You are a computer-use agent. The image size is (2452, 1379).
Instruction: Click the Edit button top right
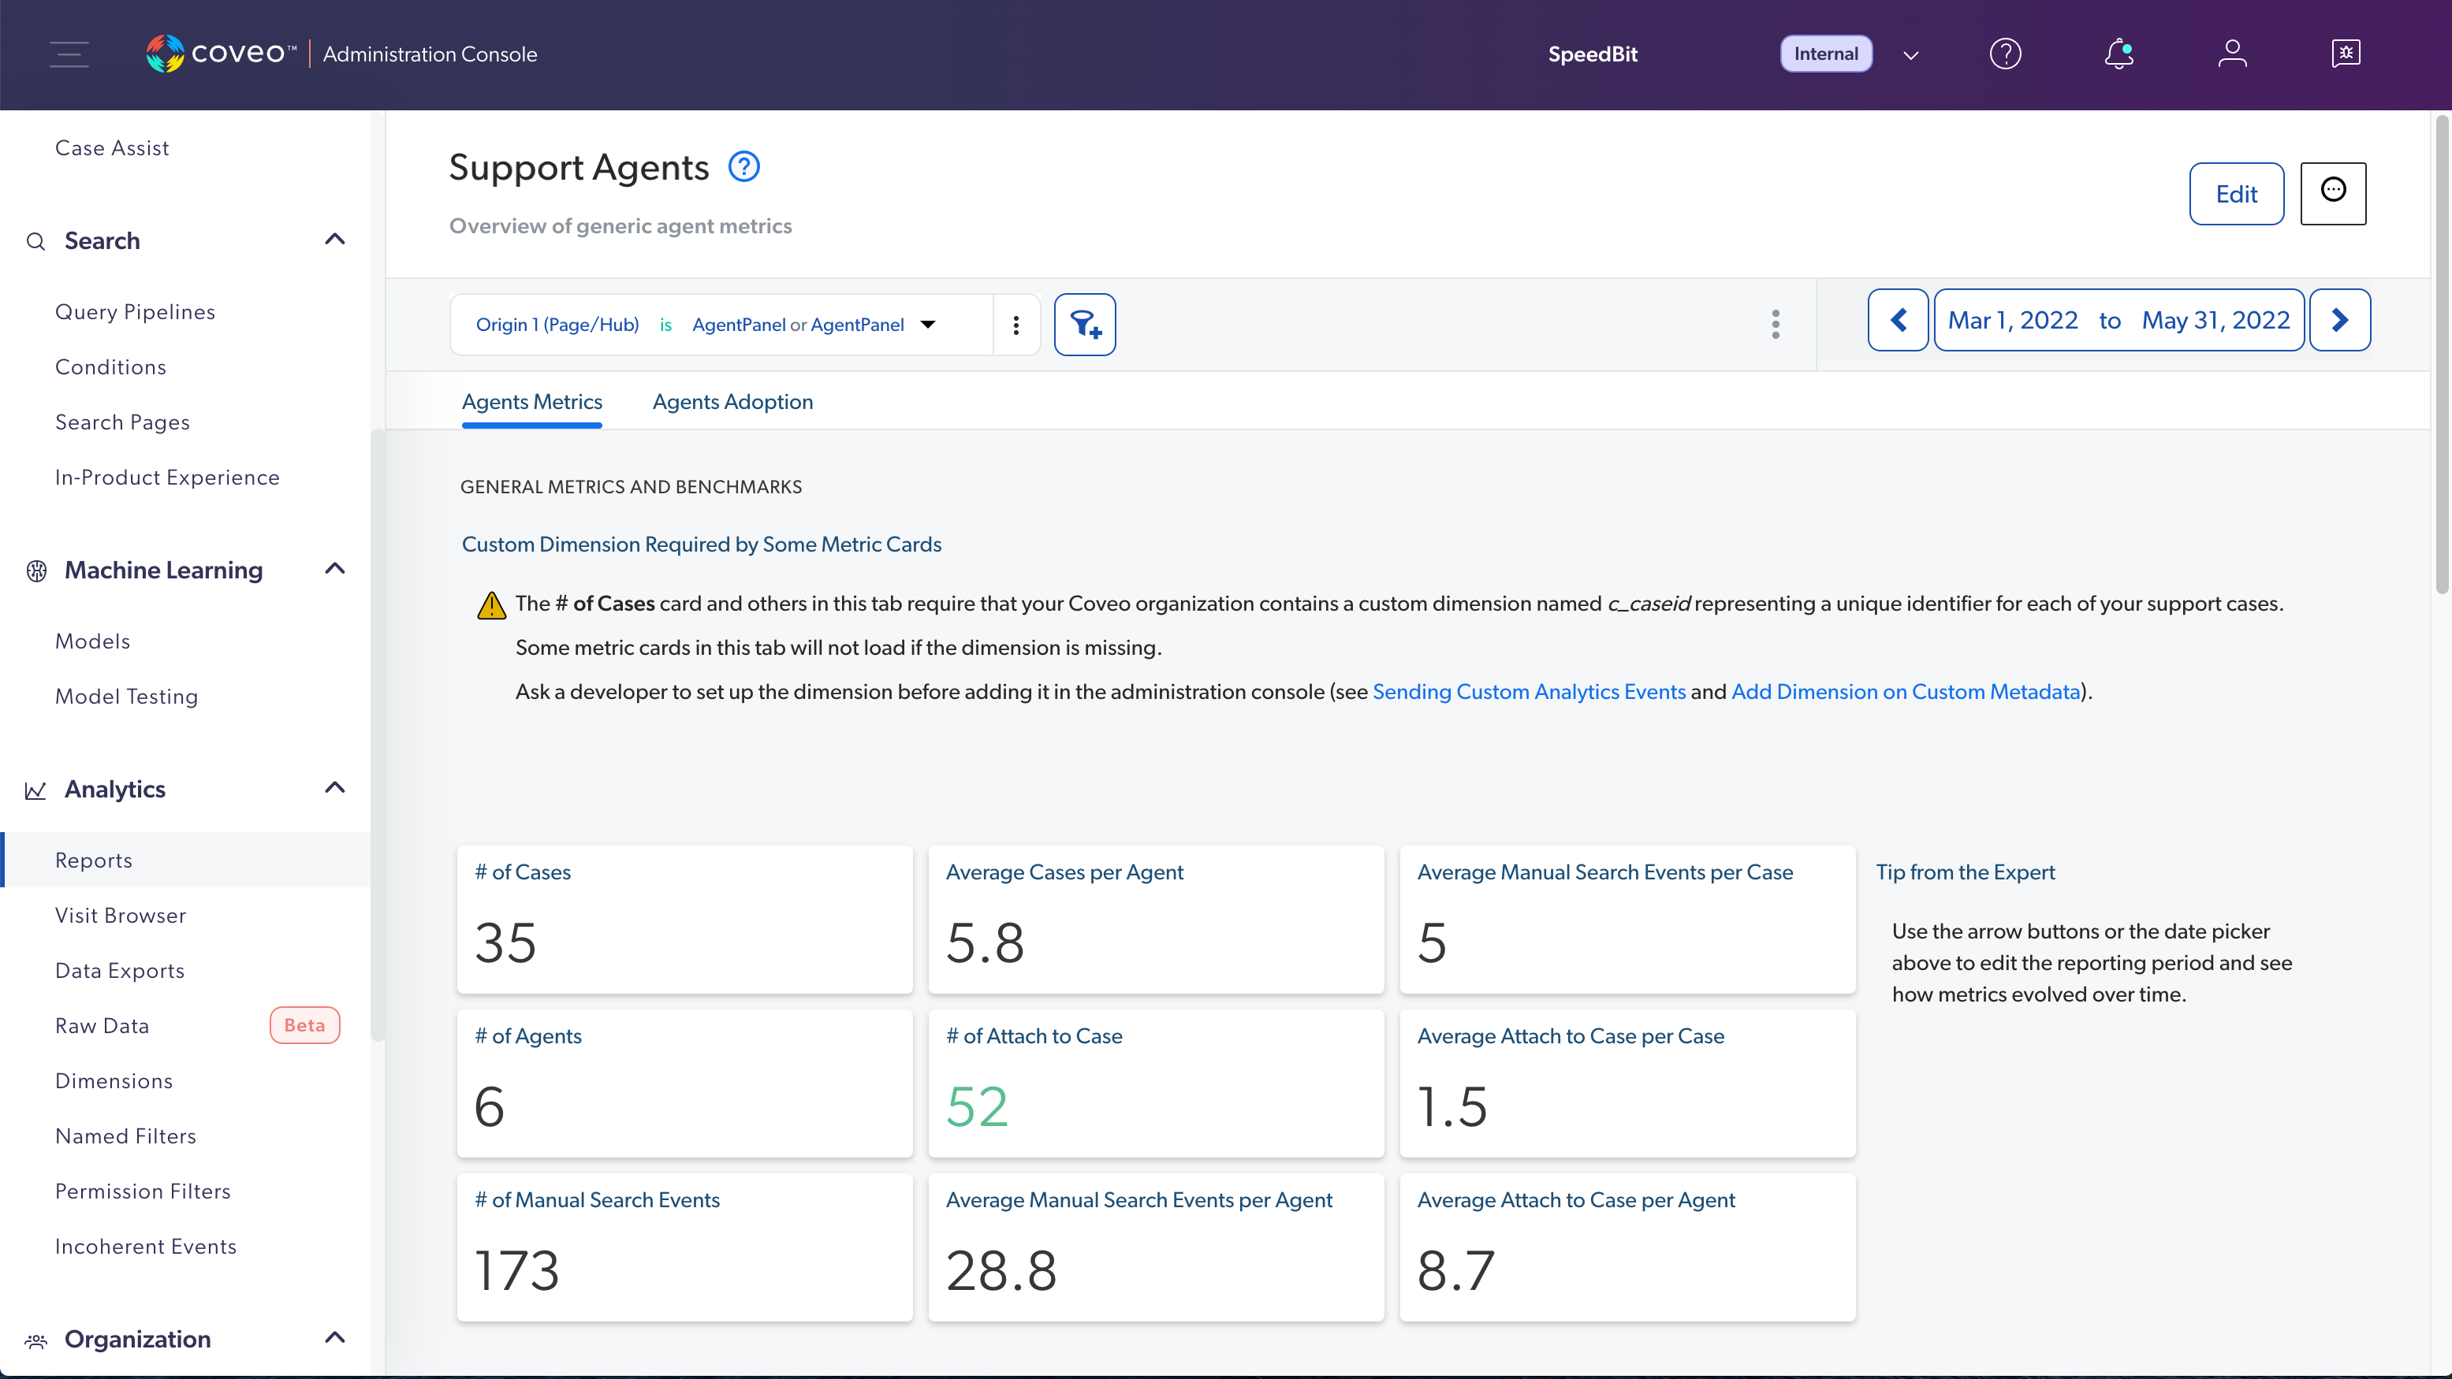pos(2237,194)
